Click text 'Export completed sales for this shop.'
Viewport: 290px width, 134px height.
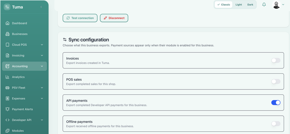[x=91, y=84]
